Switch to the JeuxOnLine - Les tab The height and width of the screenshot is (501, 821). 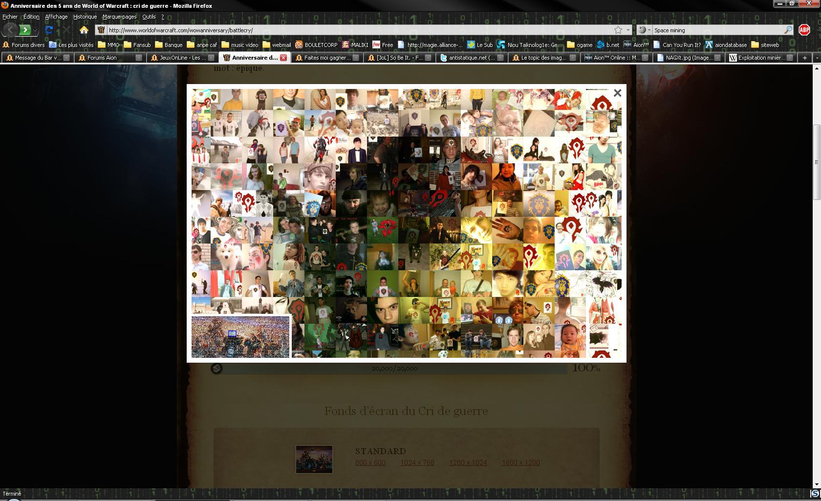pyautogui.click(x=183, y=58)
